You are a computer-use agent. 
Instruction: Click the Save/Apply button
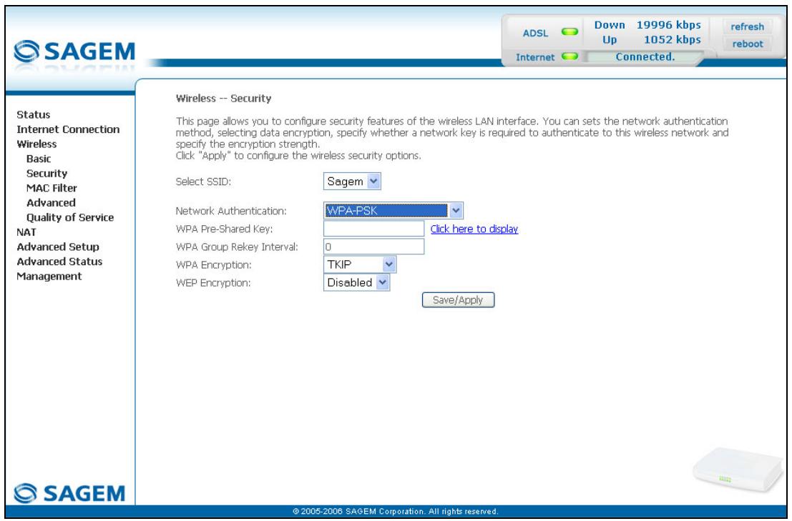coord(458,300)
